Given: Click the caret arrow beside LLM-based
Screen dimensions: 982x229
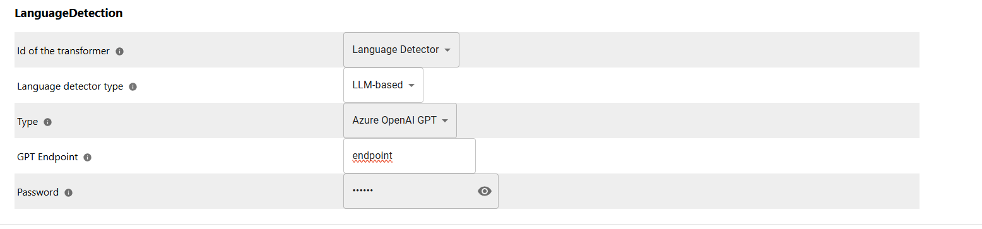Looking at the screenshot, I should coord(411,86).
